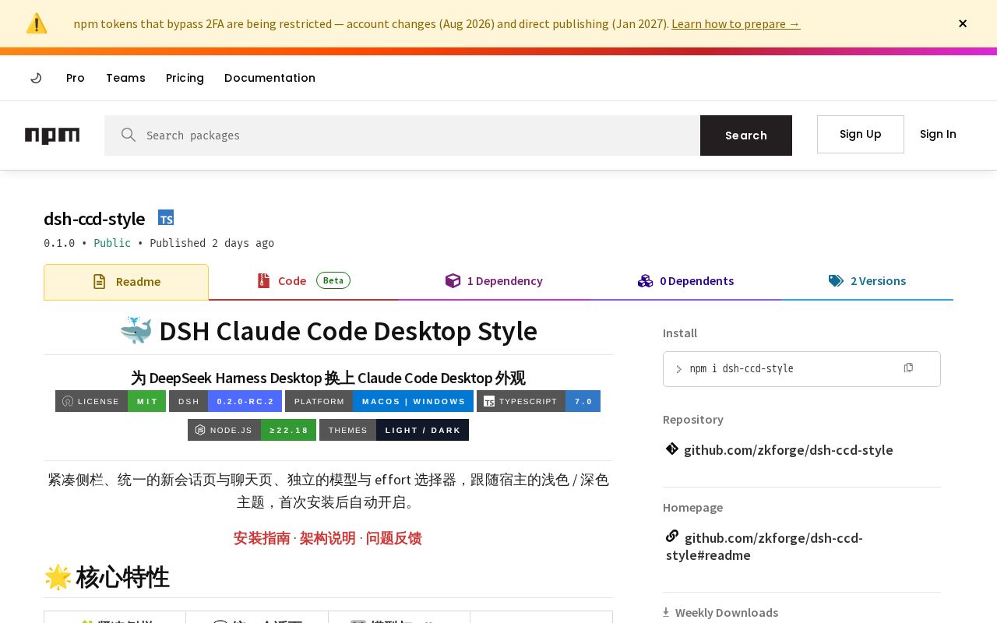Click the 'Public' package visibility label
The image size is (997, 623).
pyautogui.click(x=112, y=243)
